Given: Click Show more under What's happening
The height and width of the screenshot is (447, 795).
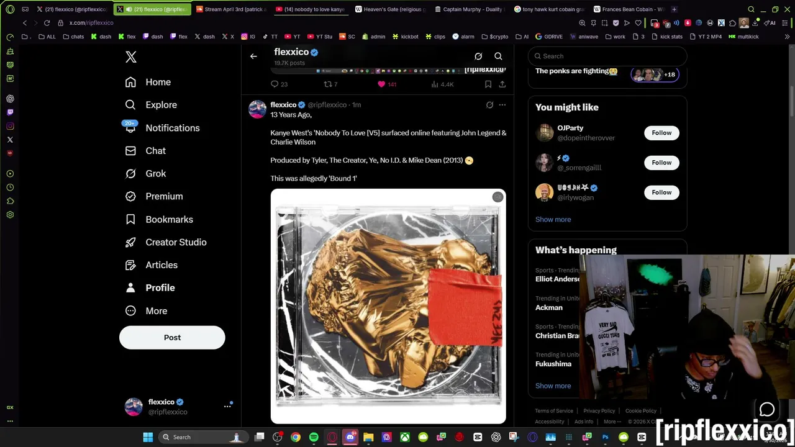Looking at the screenshot, I should (553, 386).
